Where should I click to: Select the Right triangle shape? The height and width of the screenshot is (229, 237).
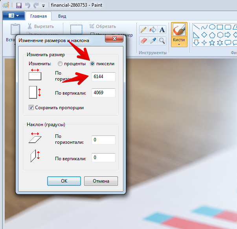pyautogui.click(x=196, y=35)
